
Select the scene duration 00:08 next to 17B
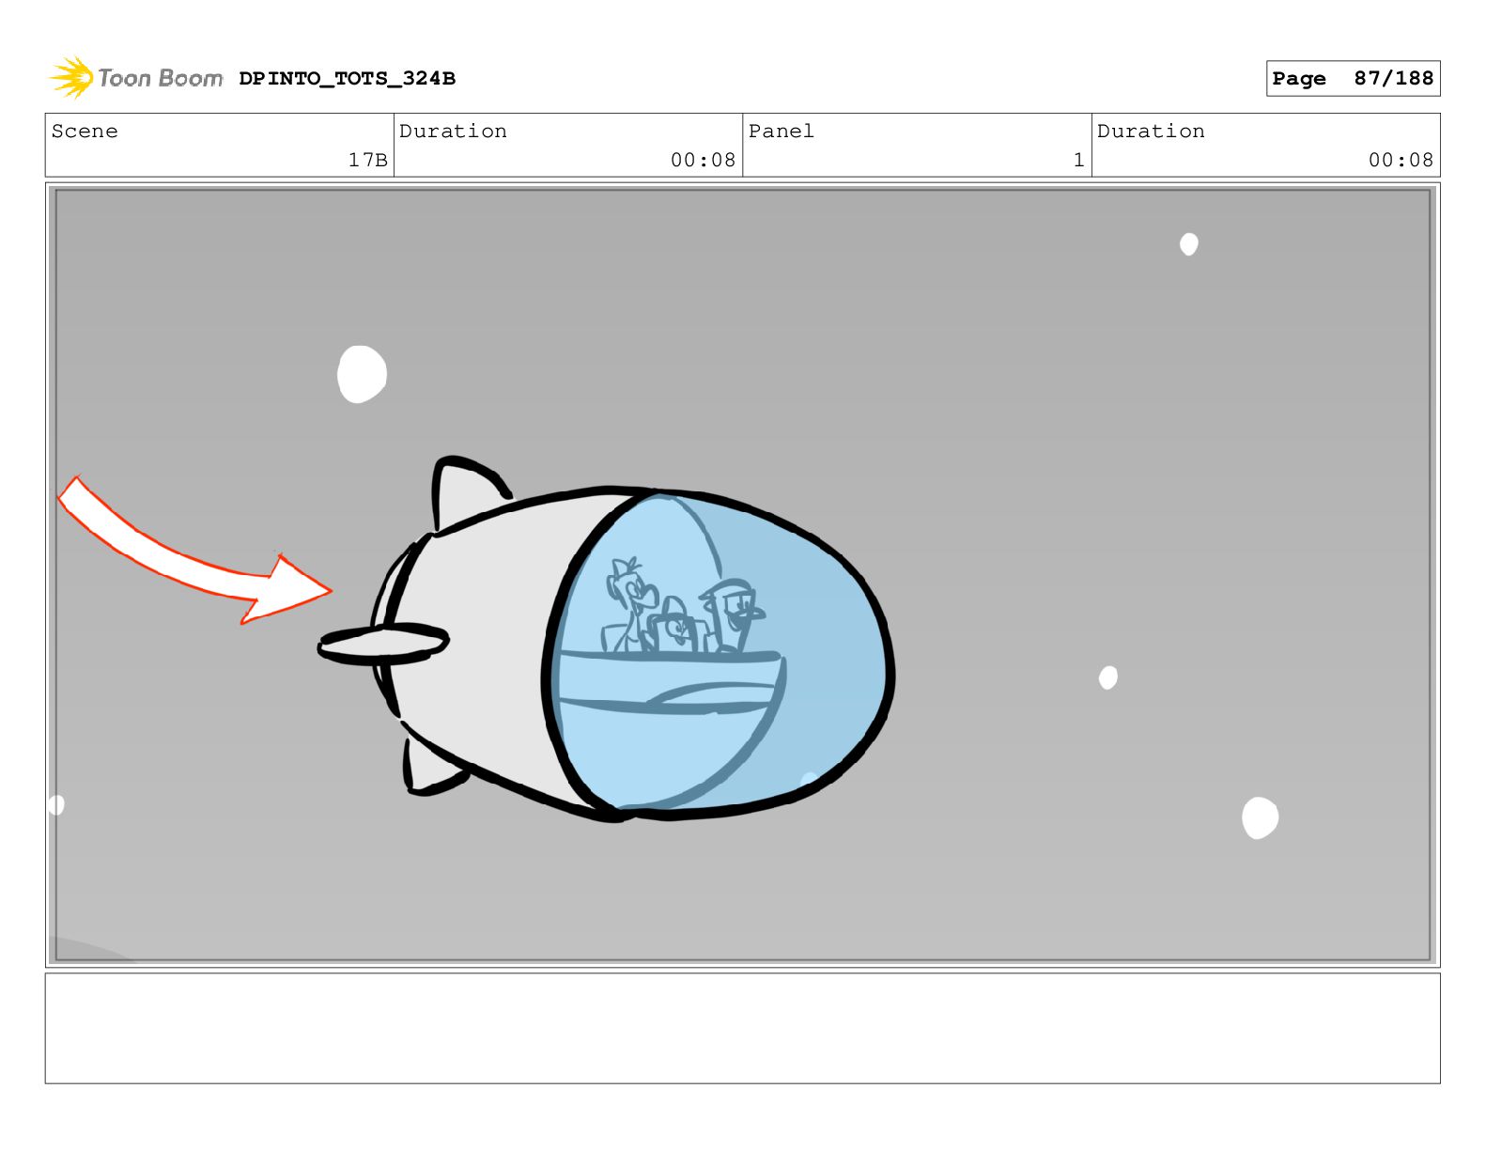tap(703, 161)
